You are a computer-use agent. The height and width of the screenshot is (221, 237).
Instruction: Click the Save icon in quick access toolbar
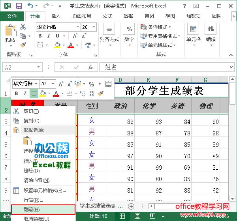point(19,6)
